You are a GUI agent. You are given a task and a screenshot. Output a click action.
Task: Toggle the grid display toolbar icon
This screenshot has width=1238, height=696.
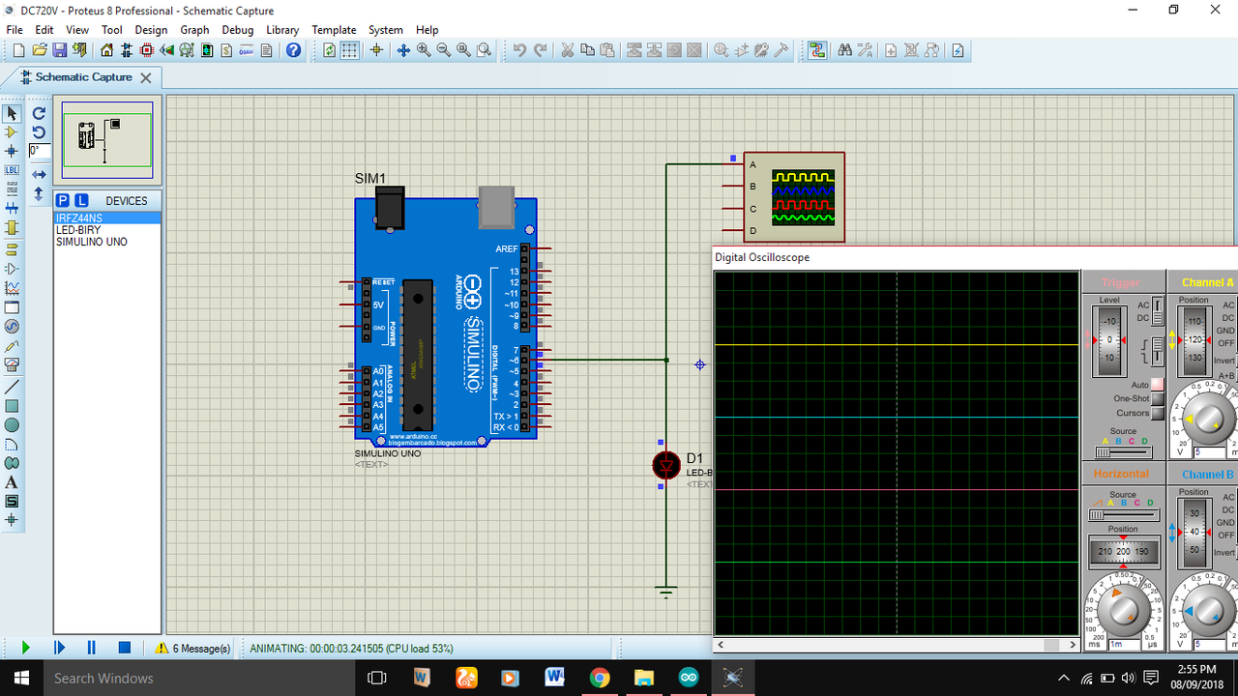click(x=350, y=50)
